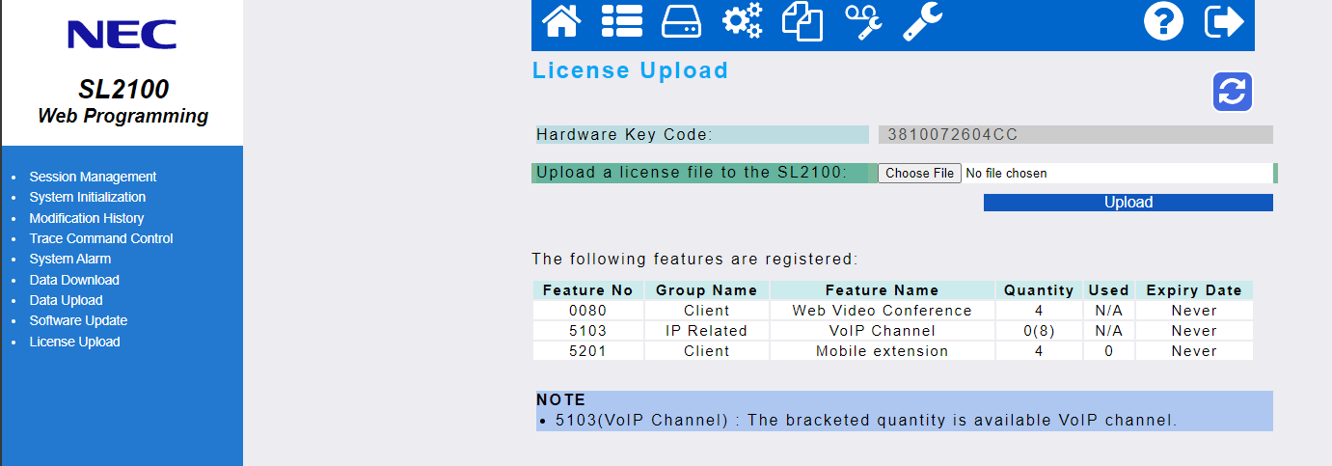Click the Web Programming subtitle

click(122, 116)
